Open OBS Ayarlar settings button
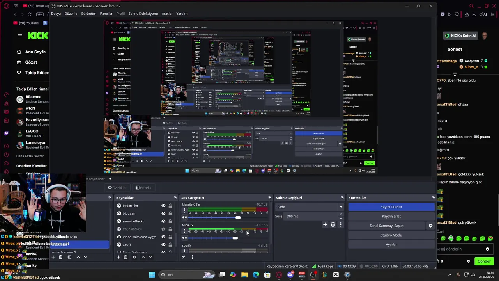The height and width of the screenshot is (281, 499). (x=391, y=244)
